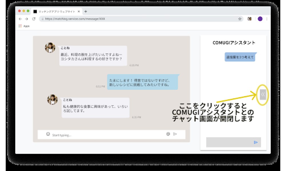Image resolution: width=286 pixels, height=171 pixels.
Task: Click attachment icon in chat input
Action: click(x=168, y=134)
